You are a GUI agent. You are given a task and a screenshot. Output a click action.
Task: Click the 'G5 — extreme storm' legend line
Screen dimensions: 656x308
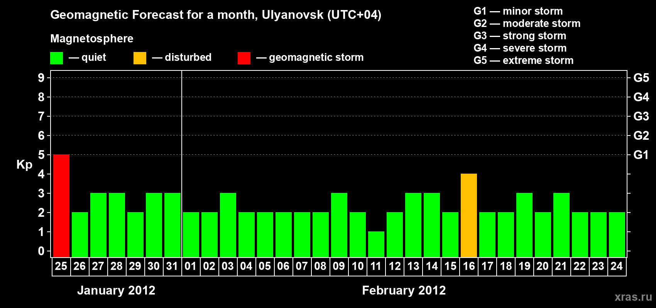click(x=524, y=60)
